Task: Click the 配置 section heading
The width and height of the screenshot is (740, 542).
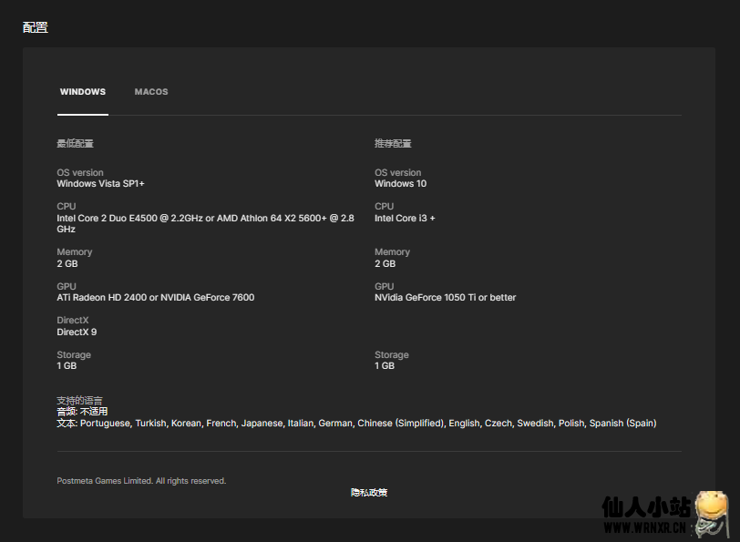Action: (36, 27)
